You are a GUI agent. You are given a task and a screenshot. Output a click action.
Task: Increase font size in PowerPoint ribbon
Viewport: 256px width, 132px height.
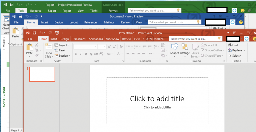point(109,47)
